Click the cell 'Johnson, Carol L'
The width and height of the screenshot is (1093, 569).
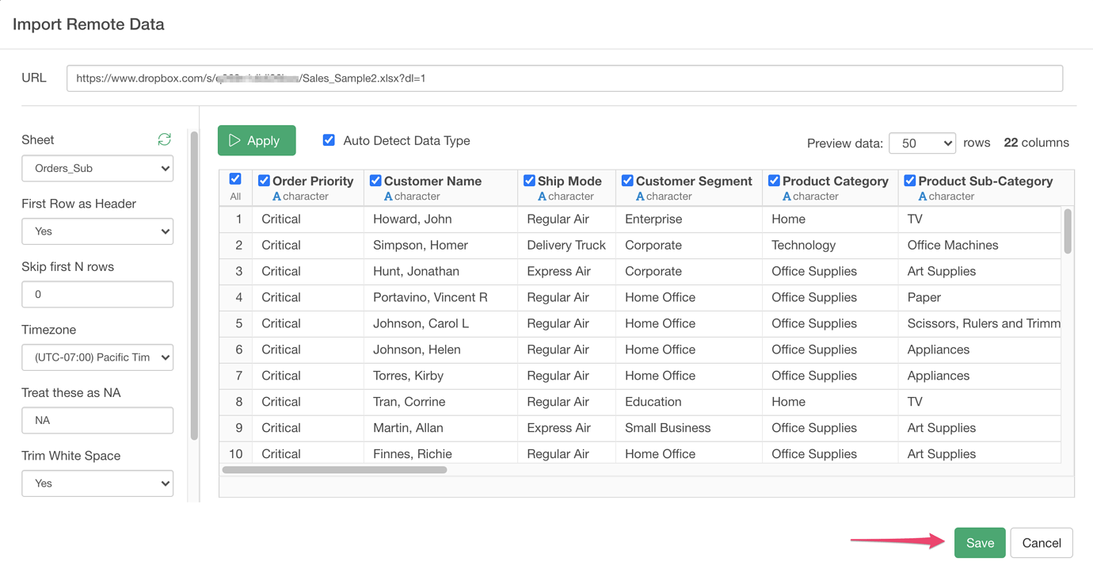click(x=440, y=323)
